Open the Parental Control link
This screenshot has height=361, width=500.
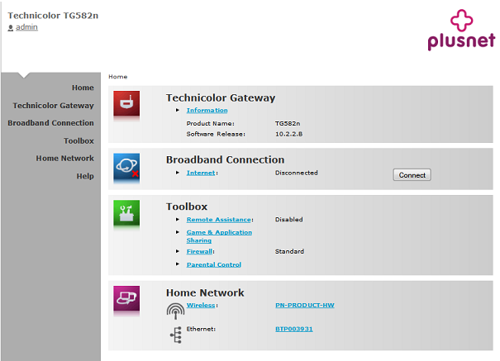pos(213,264)
